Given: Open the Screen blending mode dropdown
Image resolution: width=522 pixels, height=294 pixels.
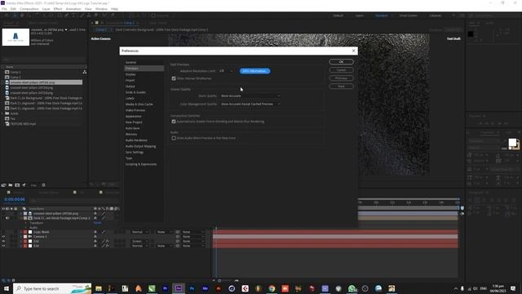Looking at the screenshot, I should tap(140, 242).
